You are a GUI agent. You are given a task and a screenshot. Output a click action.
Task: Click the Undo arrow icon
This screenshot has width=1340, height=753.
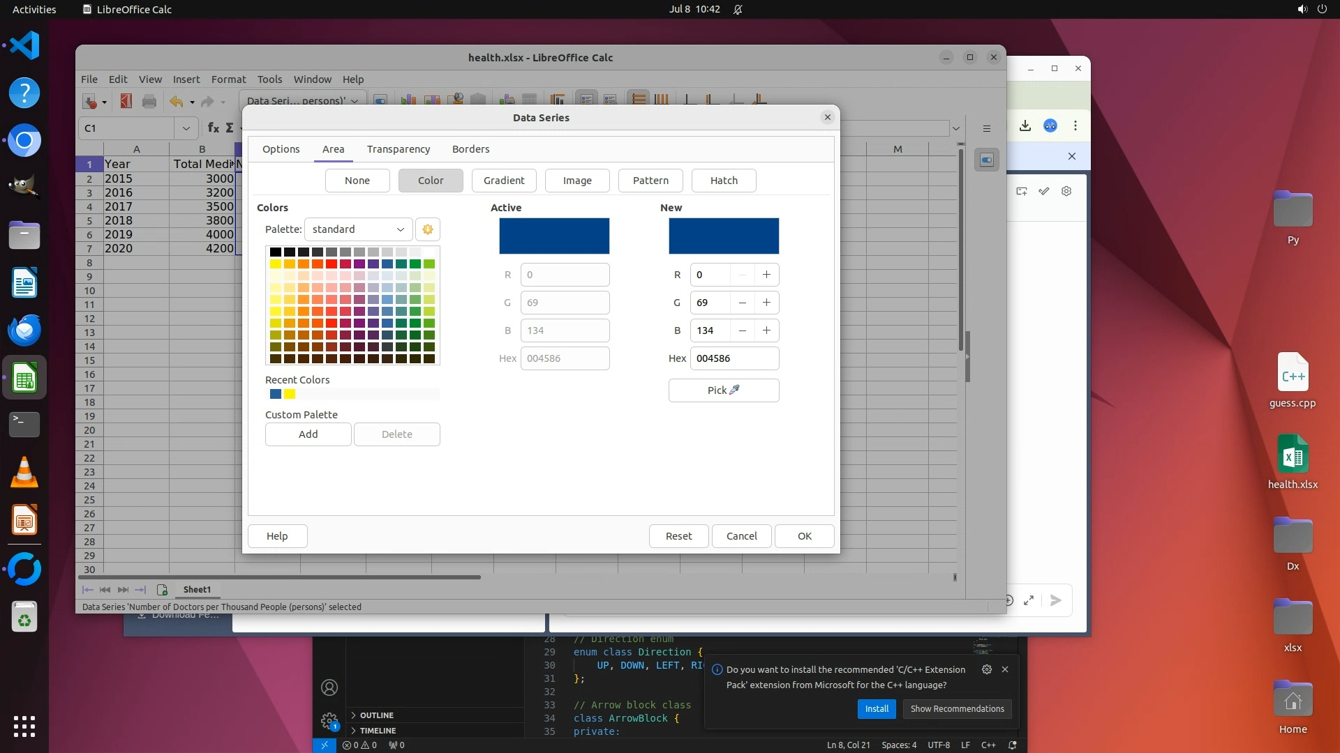pyautogui.click(x=176, y=101)
